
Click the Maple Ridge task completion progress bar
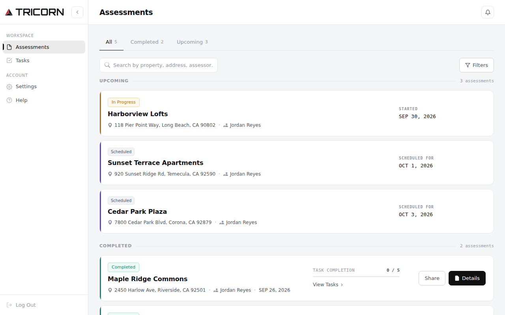pyautogui.click(x=356, y=276)
